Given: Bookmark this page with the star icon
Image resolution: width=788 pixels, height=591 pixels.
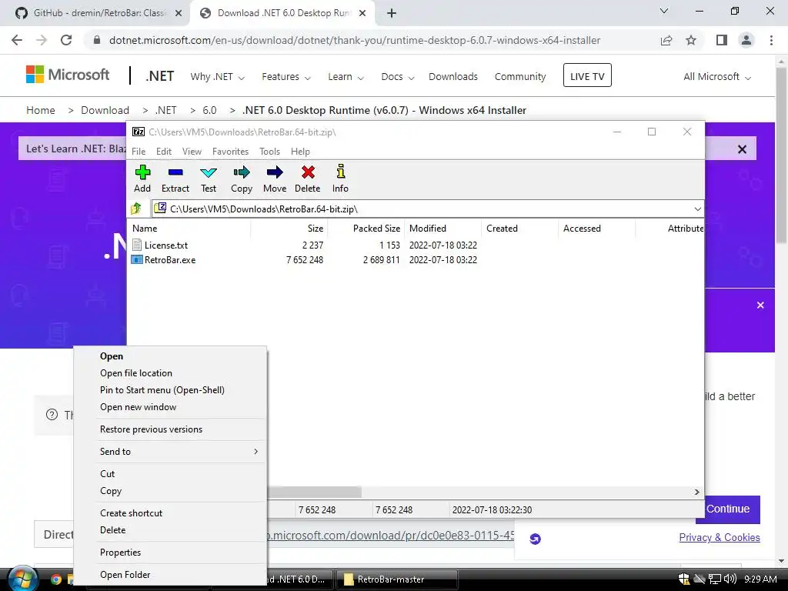Looking at the screenshot, I should [x=691, y=40].
